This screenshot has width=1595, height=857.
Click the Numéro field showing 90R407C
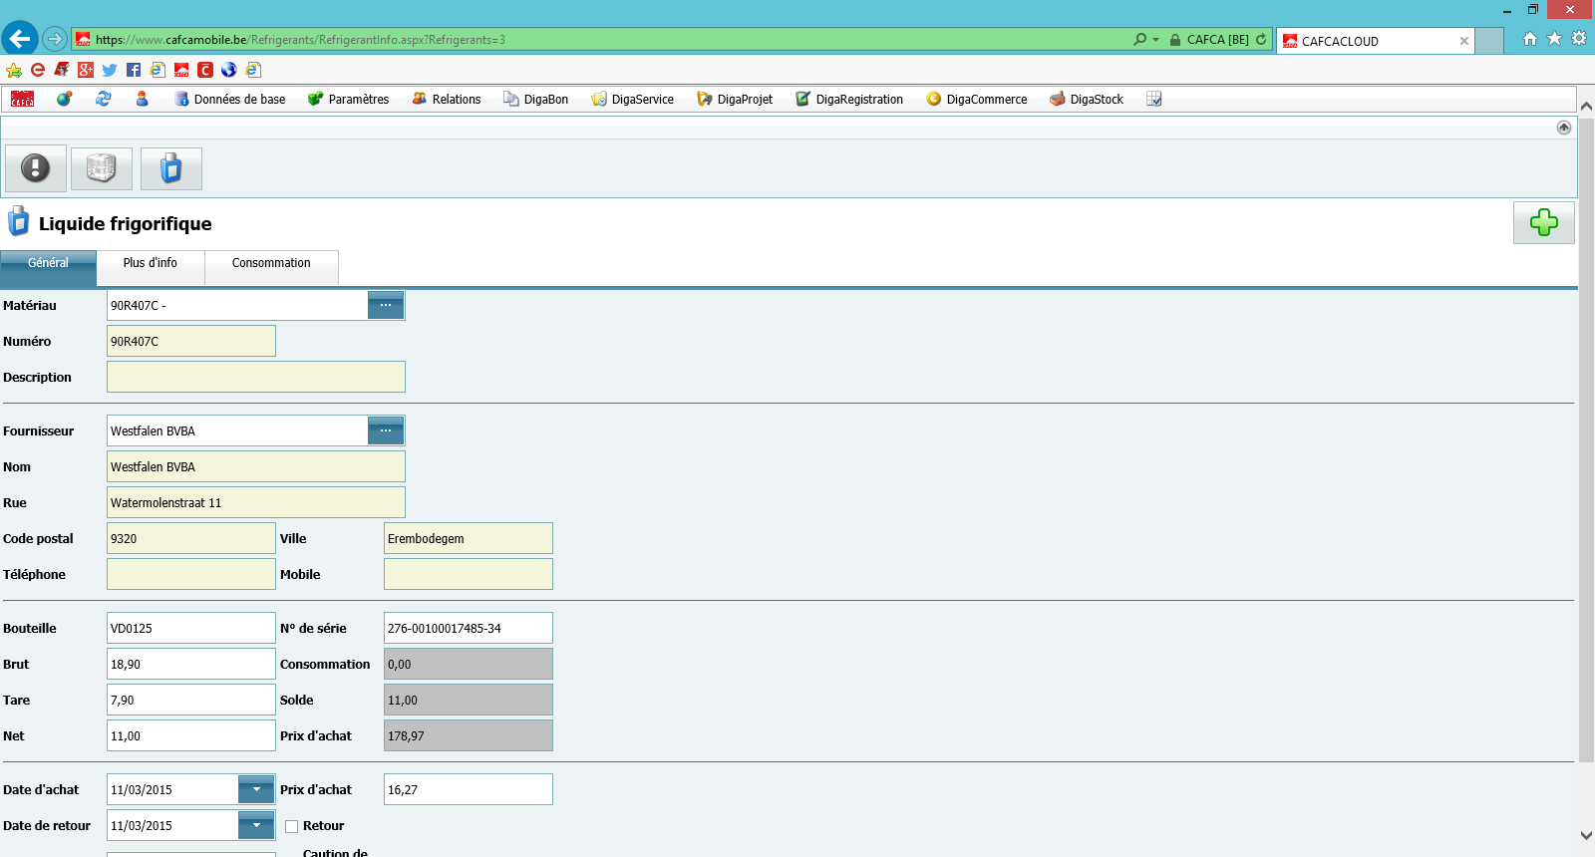coord(191,341)
